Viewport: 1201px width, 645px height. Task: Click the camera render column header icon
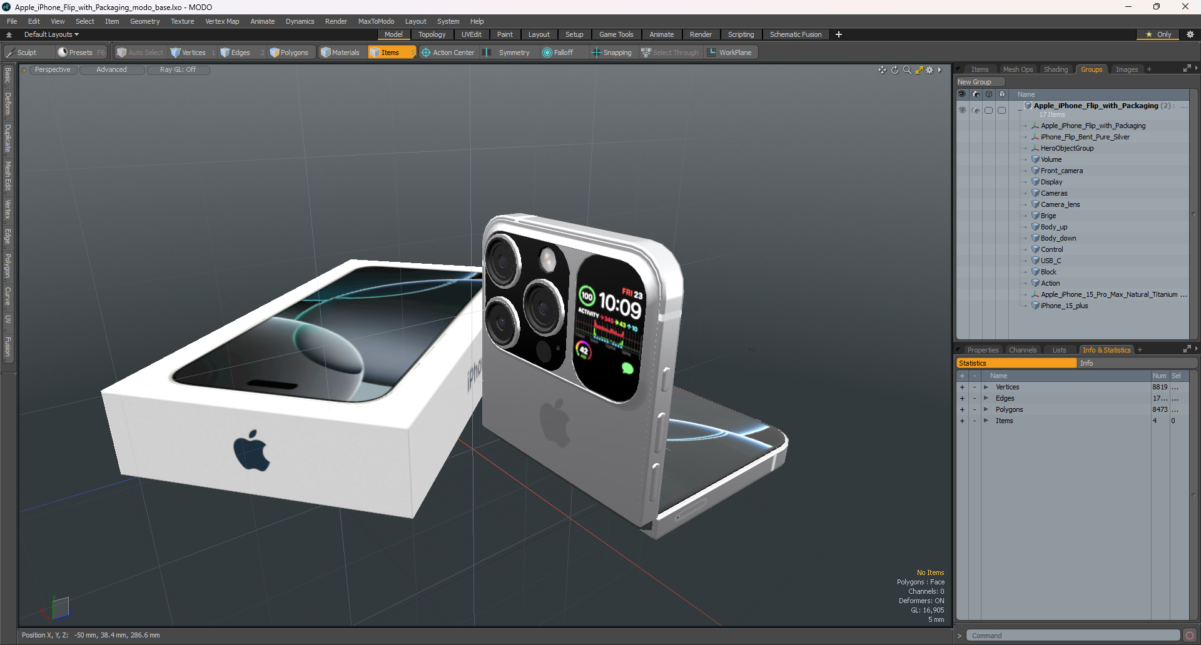(x=976, y=94)
